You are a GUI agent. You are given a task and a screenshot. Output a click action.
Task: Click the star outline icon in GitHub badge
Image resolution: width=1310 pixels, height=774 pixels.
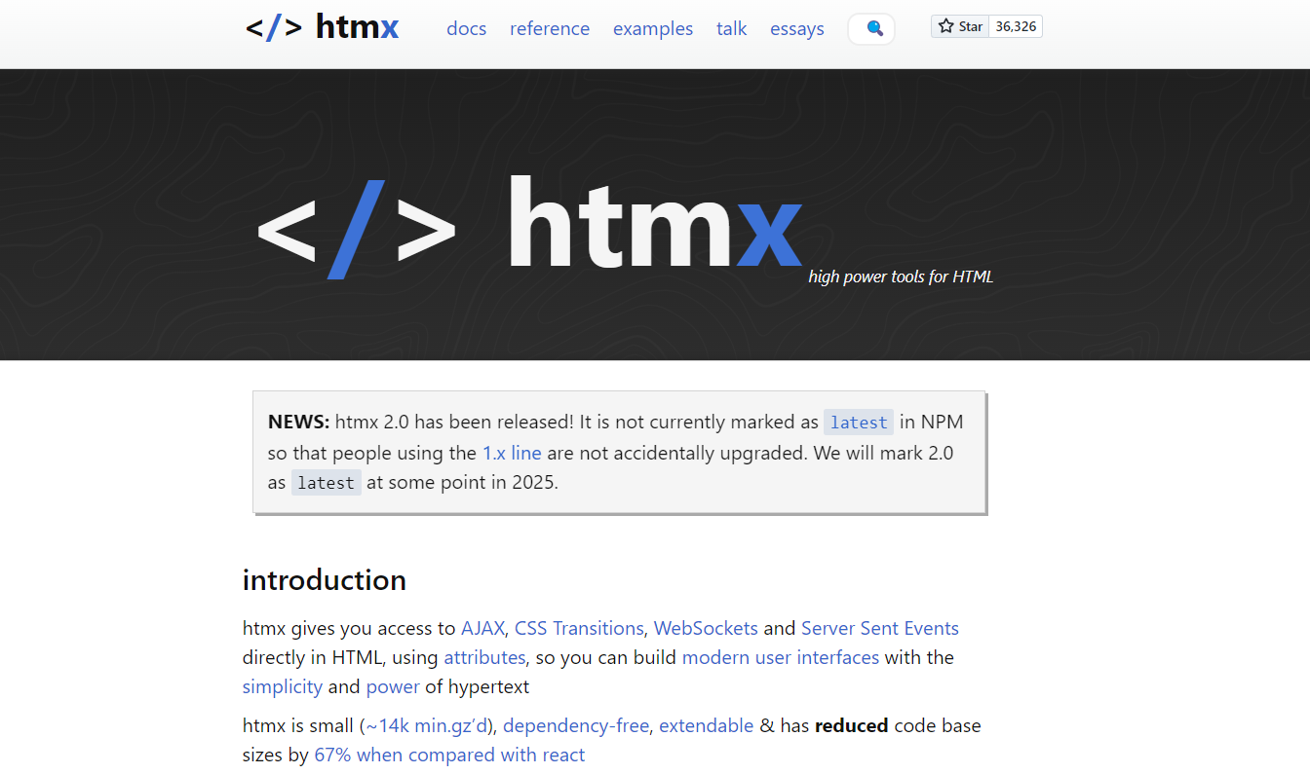click(x=946, y=26)
